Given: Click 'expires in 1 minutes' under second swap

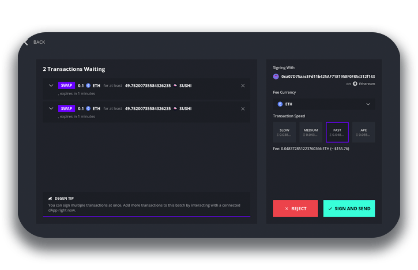Looking at the screenshot, I should pyautogui.click(x=77, y=116).
